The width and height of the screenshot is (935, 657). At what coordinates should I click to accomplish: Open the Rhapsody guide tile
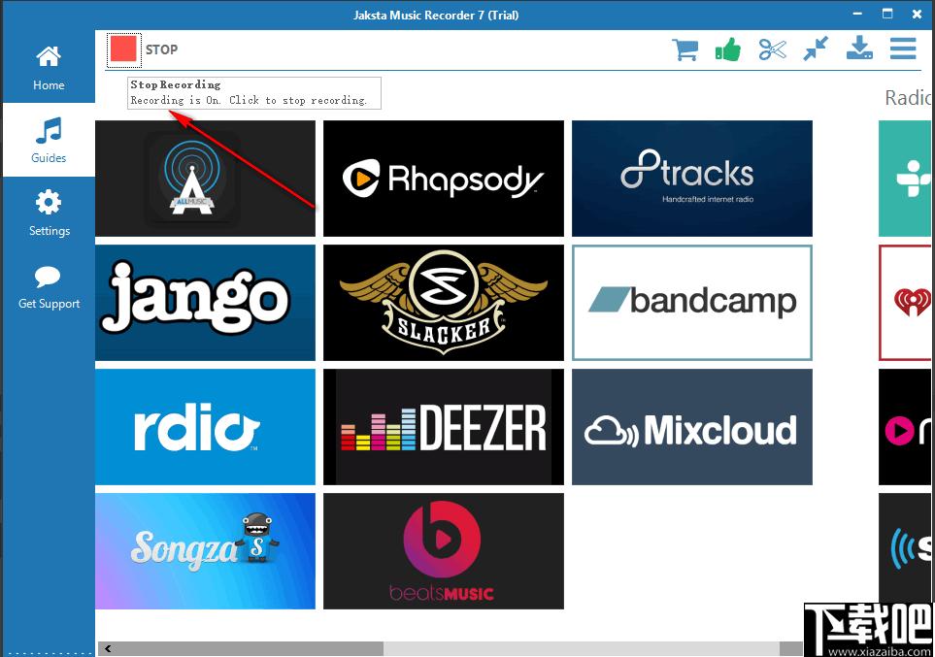pyautogui.click(x=443, y=179)
